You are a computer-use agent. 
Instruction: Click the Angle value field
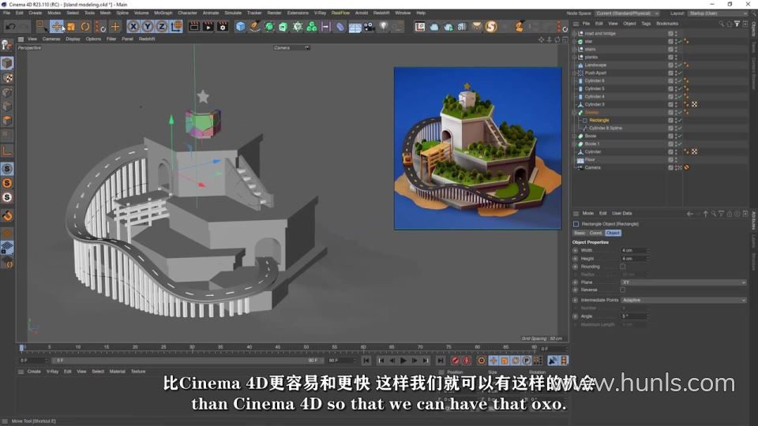[x=633, y=316]
